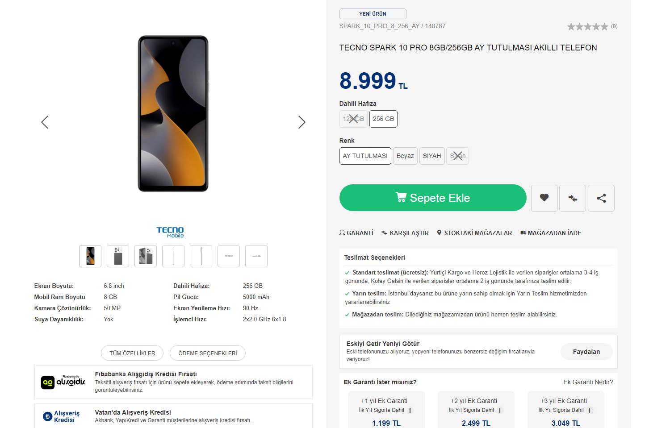
Task: Open info icon for +3 yıl Ek Garanti
Action: coord(590,411)
